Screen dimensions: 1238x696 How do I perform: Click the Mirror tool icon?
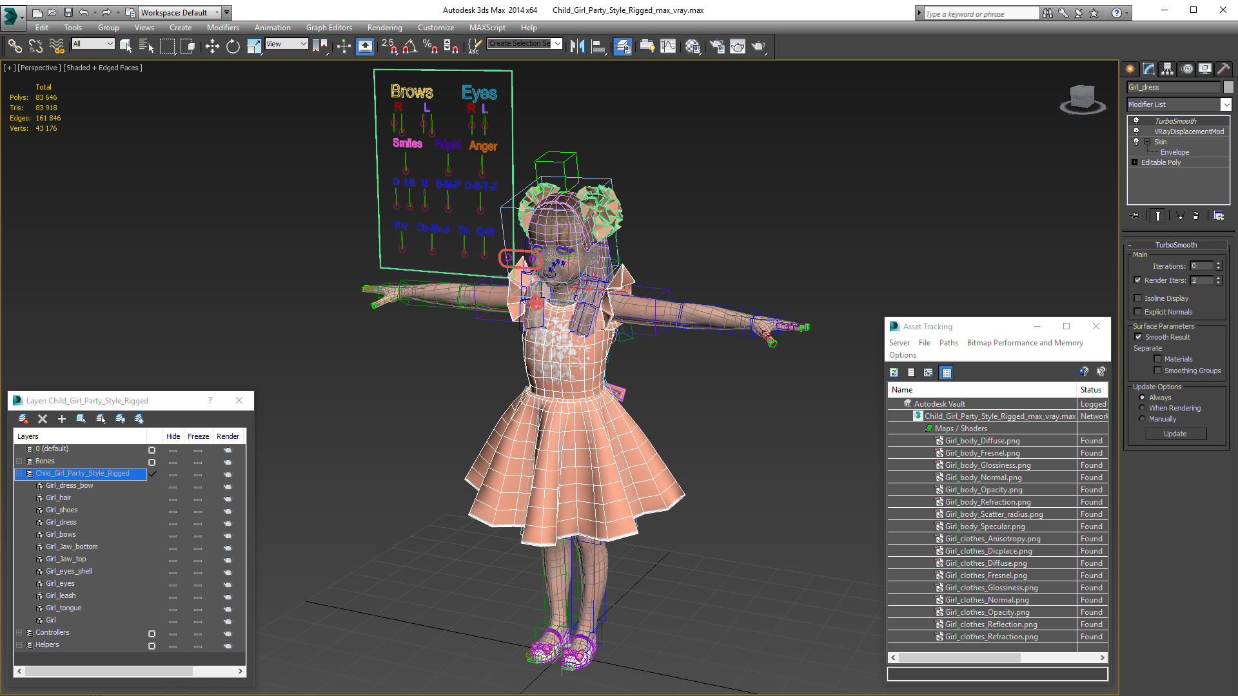click(x=577, y=46)
